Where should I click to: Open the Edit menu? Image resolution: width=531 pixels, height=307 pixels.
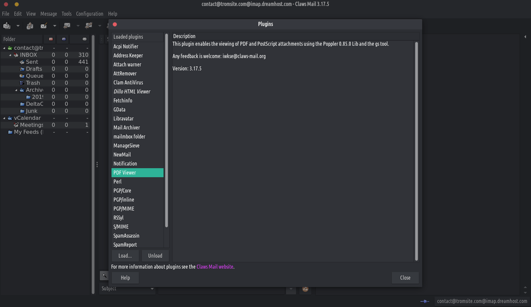18,14
